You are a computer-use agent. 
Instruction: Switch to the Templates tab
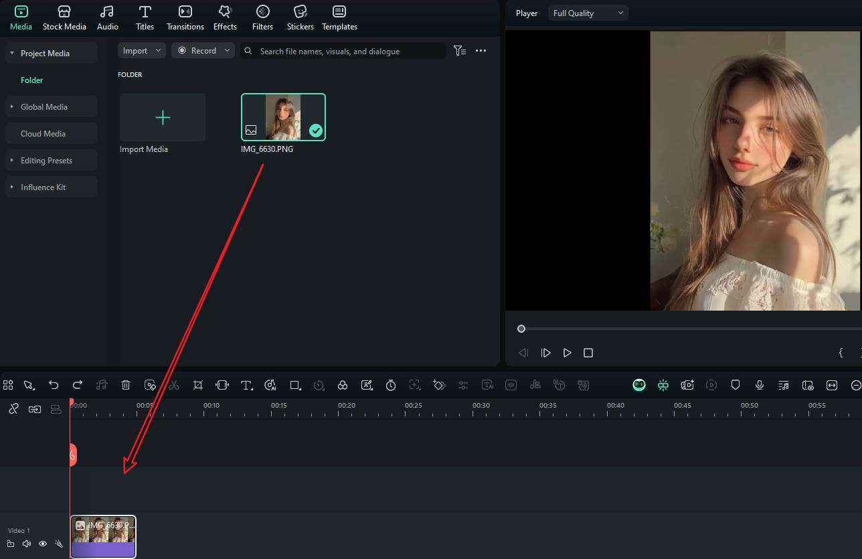339,18
